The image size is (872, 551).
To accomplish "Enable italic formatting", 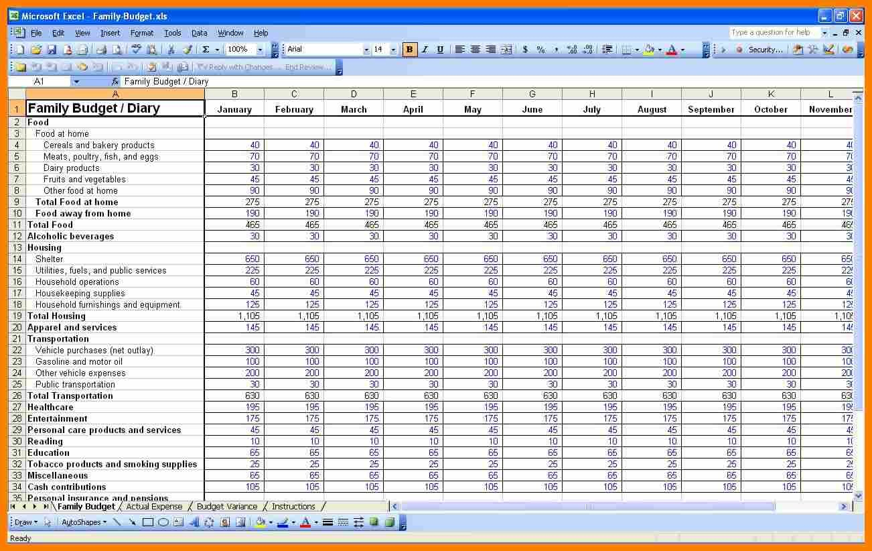I will (425, 49).
